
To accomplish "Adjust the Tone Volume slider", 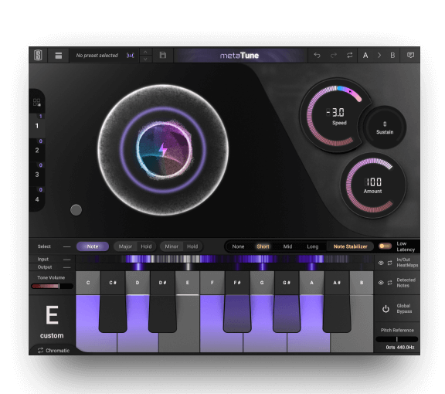I will (52, 286).
